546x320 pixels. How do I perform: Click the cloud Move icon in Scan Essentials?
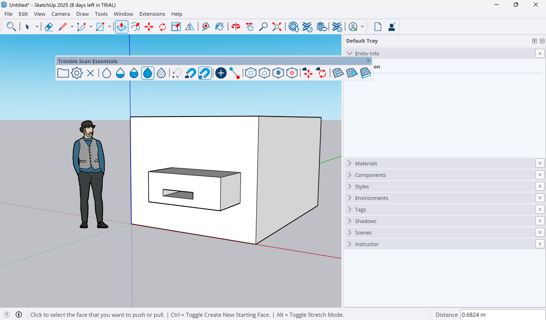[x=308, y=73]
